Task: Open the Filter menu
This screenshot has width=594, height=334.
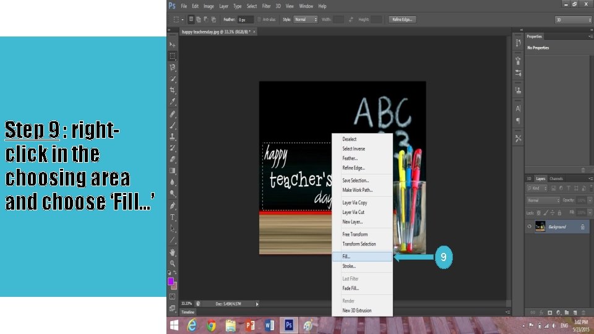Action: click(266, 6)
